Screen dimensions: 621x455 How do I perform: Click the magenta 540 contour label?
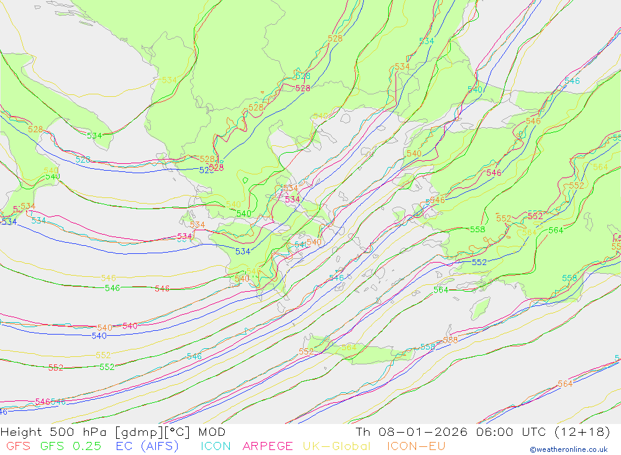coord(130,326)
